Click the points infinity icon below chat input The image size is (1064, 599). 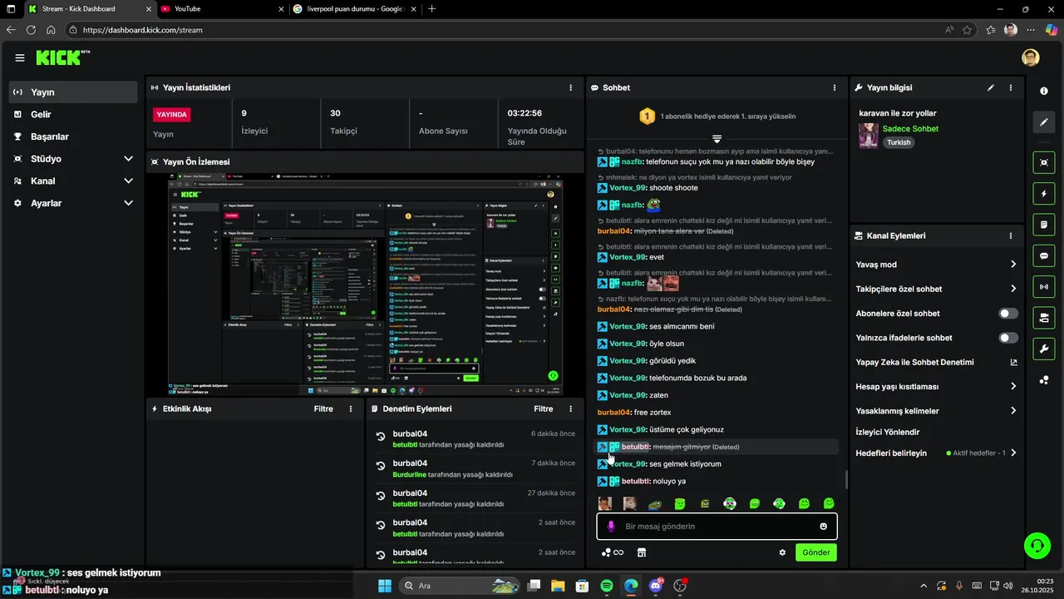click(613, 552)
